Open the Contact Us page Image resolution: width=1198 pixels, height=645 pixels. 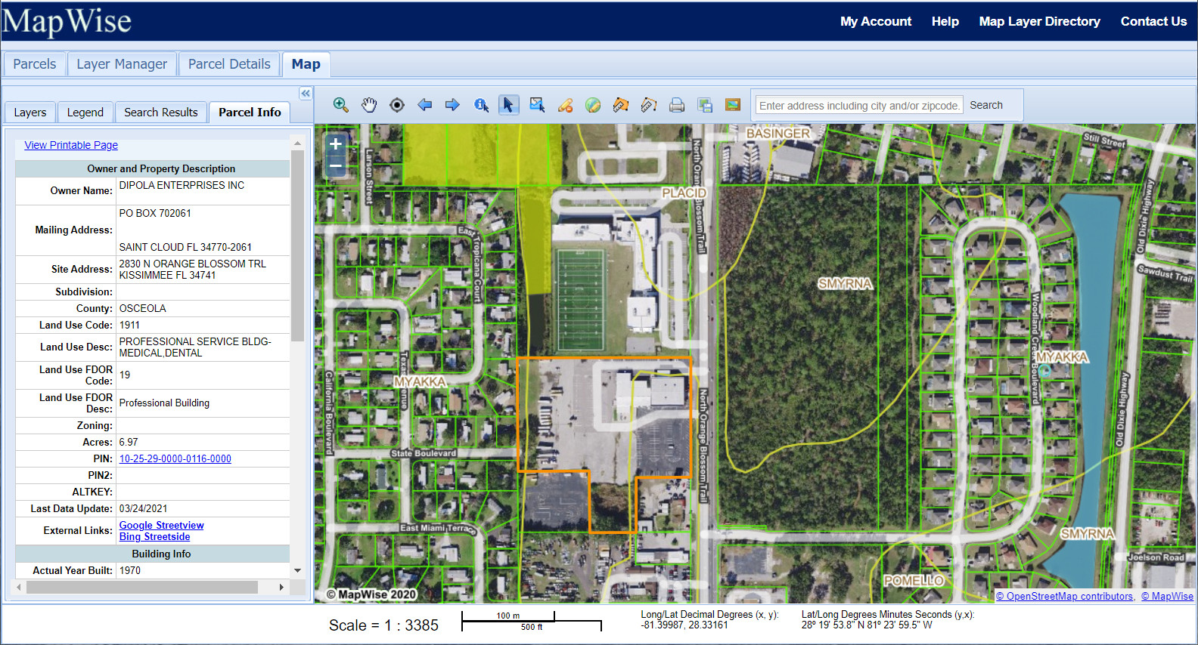point(1153,21)
